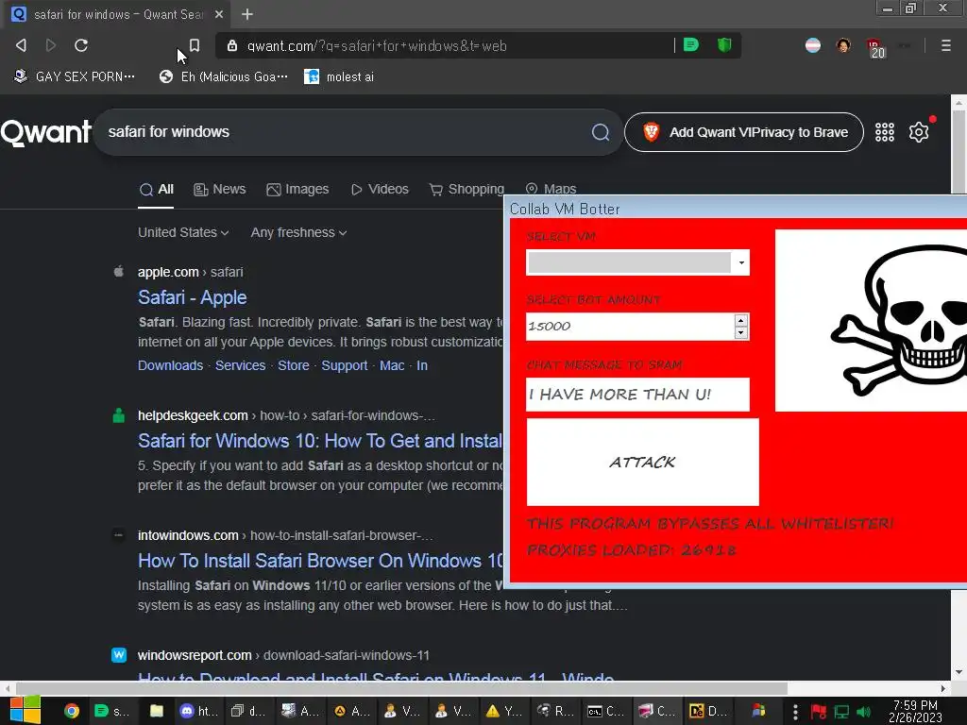Viewport: 967px width, 725px height.
Task: Open the Downloads sublink under Apple result
Action: pyautogui.click(x=170, y=365)
